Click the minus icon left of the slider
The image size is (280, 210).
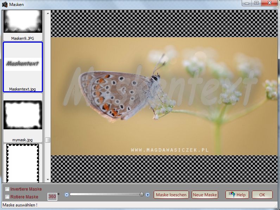66,194
